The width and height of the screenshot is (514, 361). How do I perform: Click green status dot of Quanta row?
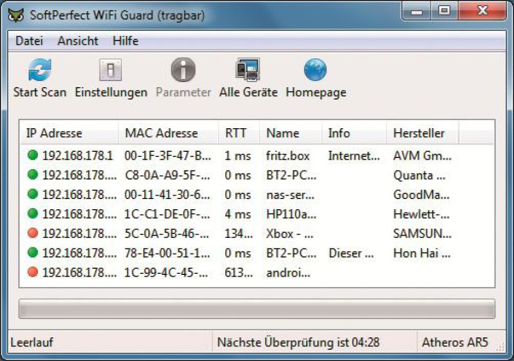[33, 174]
